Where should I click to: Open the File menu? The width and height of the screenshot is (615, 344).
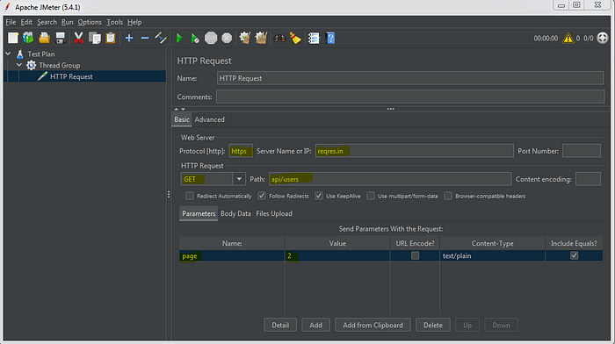(11, 22)
